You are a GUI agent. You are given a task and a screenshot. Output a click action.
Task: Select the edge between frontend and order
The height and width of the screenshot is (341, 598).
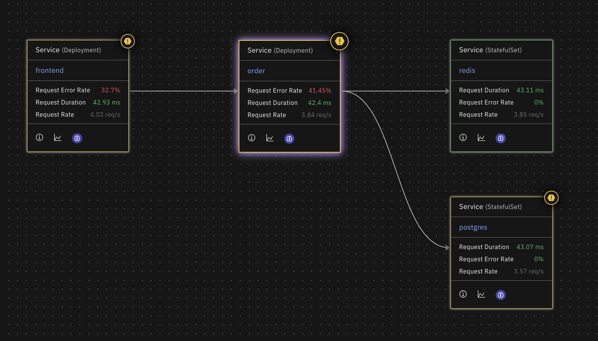[x=183, y=91]
